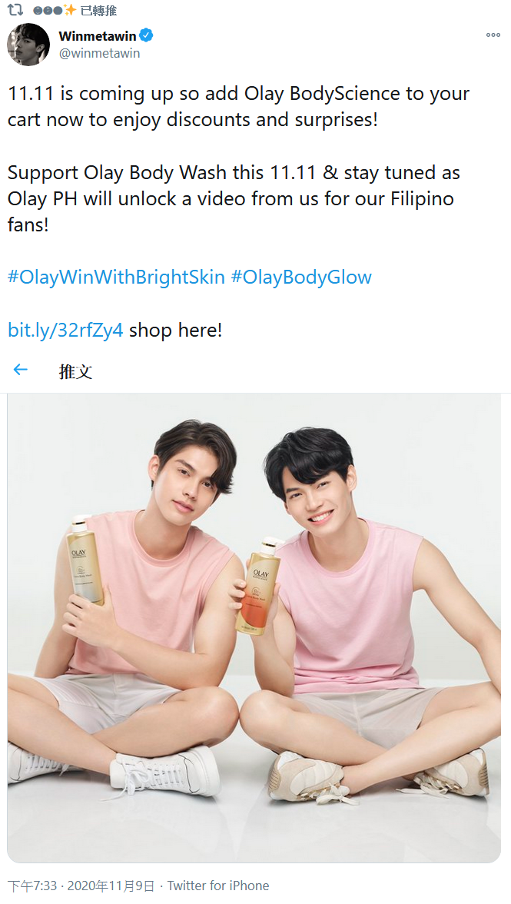The height and width of the screenshot is (904, 511).
Task: Click the retweet icon at top
Action: pos(15,9)
